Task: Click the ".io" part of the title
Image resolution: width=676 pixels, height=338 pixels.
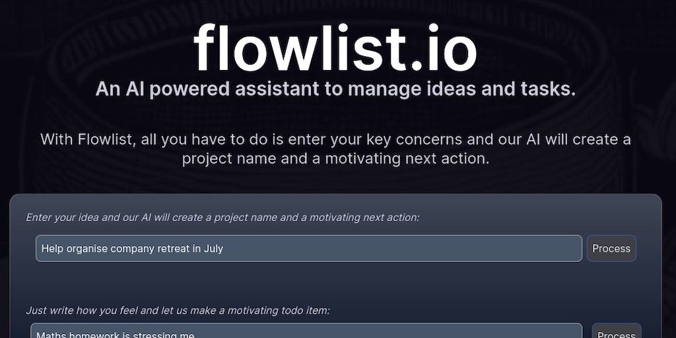Action: click(x=442, y=48)
